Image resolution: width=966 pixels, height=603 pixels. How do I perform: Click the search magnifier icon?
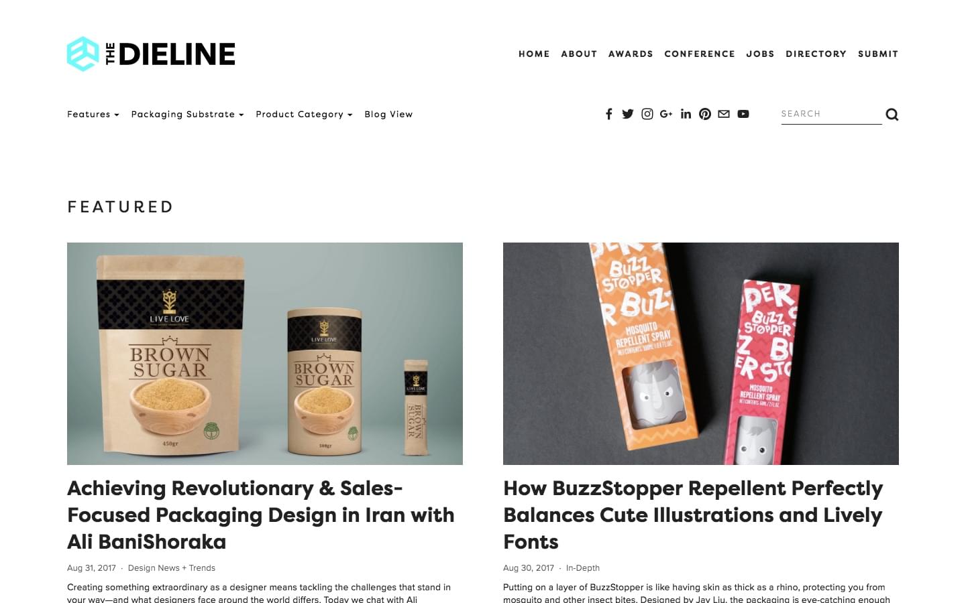892,115
